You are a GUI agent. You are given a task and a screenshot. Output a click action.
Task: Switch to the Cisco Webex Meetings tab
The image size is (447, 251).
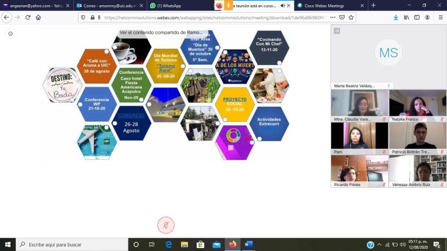[x=326, y=5]
